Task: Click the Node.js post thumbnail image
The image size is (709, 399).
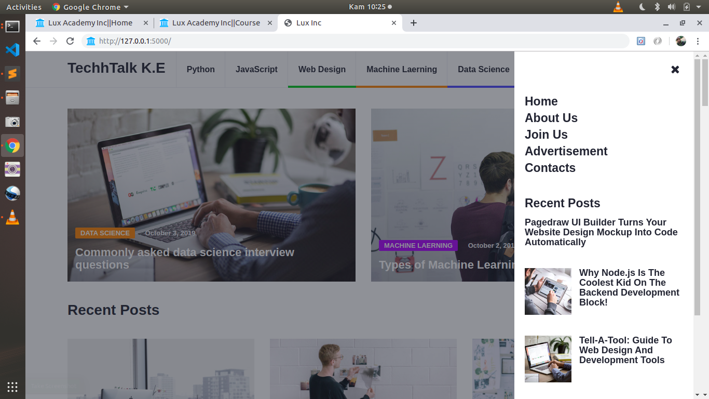Action: (x=548, y=291)
